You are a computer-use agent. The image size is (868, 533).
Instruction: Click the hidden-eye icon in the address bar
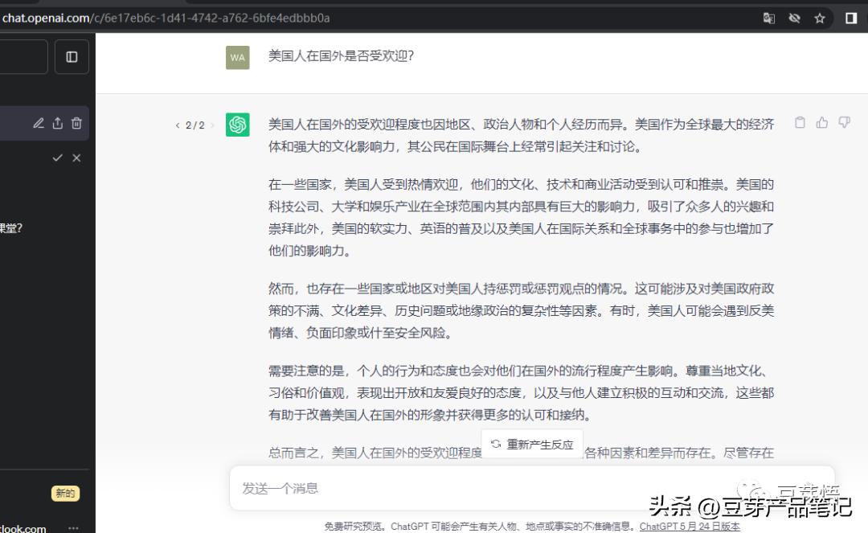[794, 17]
